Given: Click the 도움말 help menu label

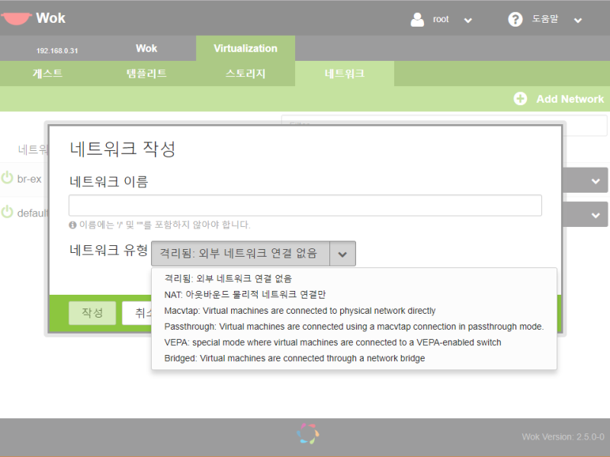Looking at the screenshot, I should coord(545,19).
